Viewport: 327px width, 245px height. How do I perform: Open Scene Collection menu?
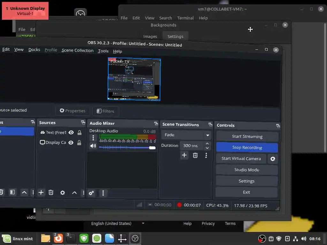tap(77, 50)
